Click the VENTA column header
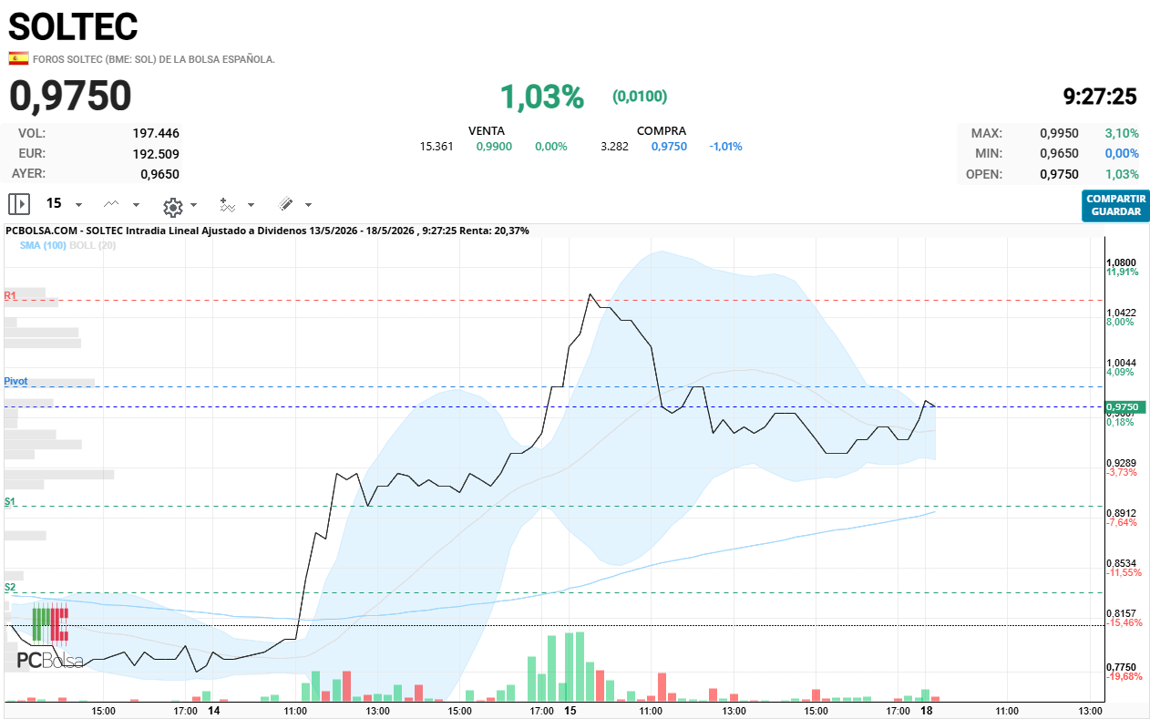This screenshot has width=1150, height=719. pos(487,131)
